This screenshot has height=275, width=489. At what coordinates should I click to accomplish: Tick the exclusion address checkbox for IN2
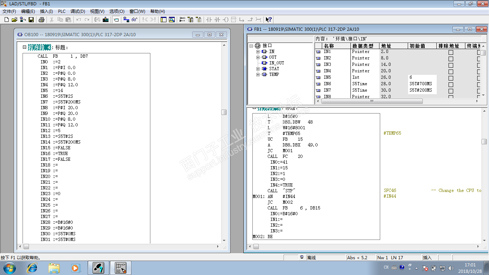tap(451, 59)
